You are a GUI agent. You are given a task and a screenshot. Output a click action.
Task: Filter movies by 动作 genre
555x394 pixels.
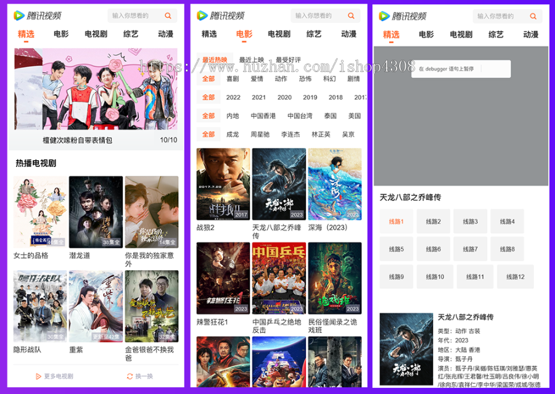tap(281, 78)
